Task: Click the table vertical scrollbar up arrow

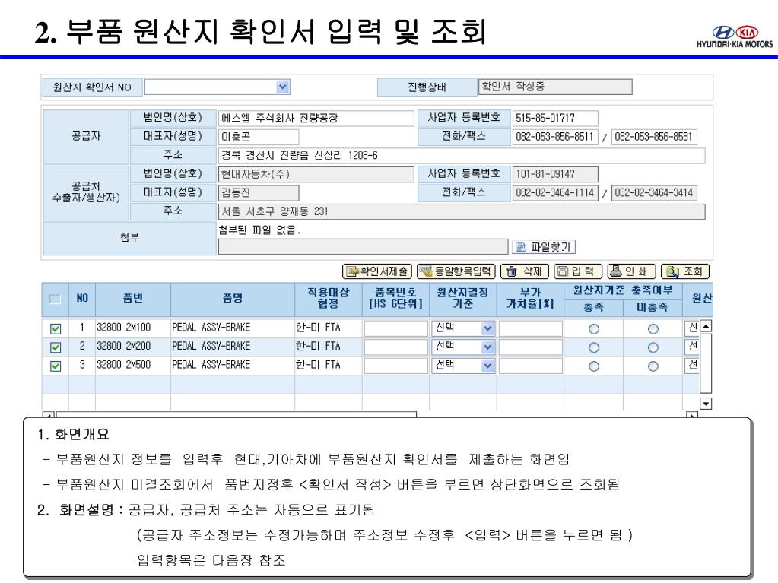Action: [x=706, y=326]
